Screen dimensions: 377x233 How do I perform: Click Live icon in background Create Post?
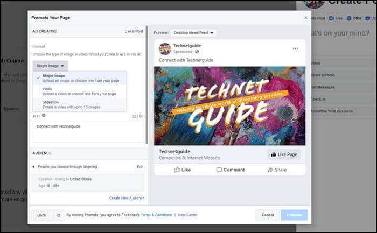pos(331,18)
